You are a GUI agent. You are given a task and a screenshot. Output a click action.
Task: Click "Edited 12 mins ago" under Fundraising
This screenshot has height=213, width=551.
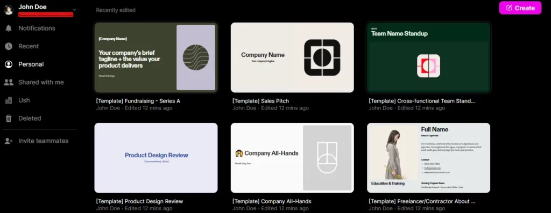149,108
